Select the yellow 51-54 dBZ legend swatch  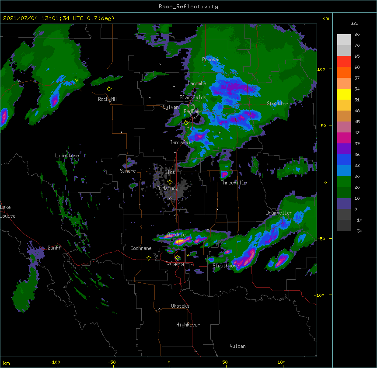344,94
